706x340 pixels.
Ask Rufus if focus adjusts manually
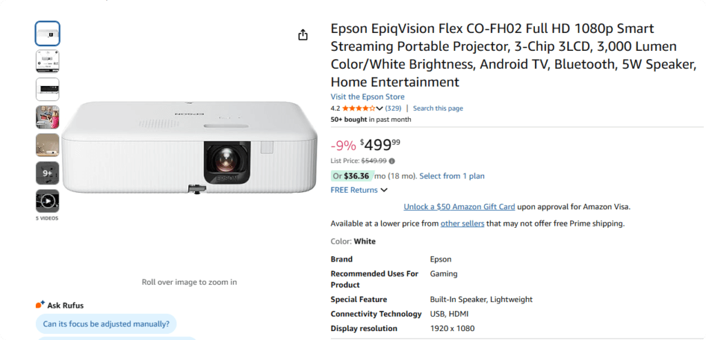(106, 323)
